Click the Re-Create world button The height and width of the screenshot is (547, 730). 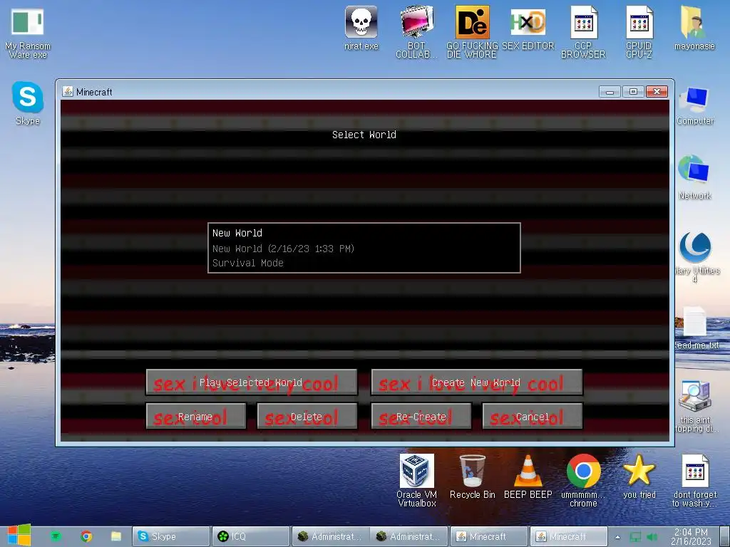click(x=421, y=416)
